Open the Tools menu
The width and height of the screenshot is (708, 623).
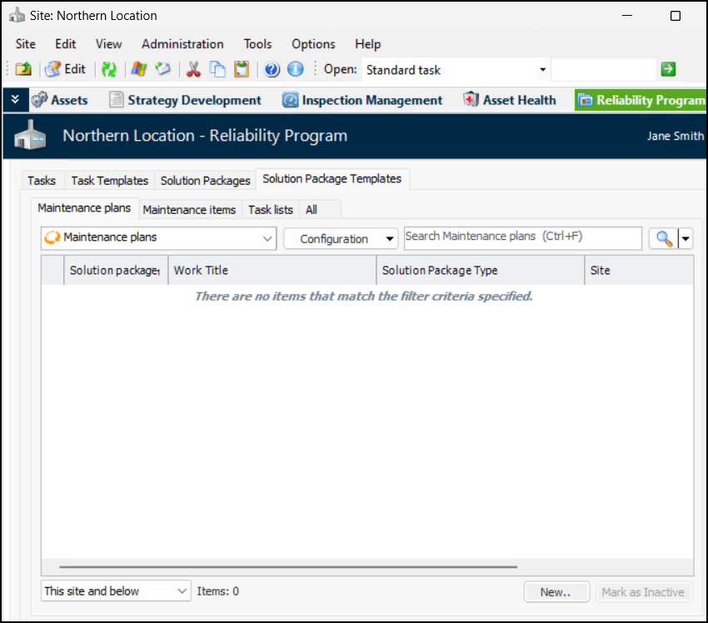pyautogui.click(x=257, y=44)
